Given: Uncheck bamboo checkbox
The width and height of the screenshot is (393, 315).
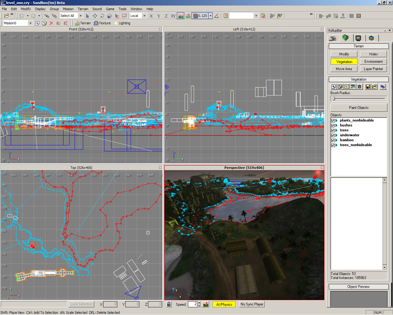Looking at the screenshot, I should click(x=333, y=140).
